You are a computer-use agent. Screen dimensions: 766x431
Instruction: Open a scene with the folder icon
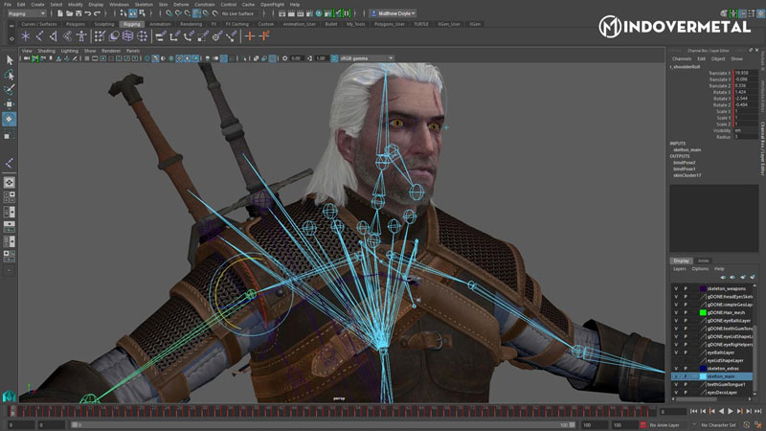pyautogui.click(x=69, y=13)
